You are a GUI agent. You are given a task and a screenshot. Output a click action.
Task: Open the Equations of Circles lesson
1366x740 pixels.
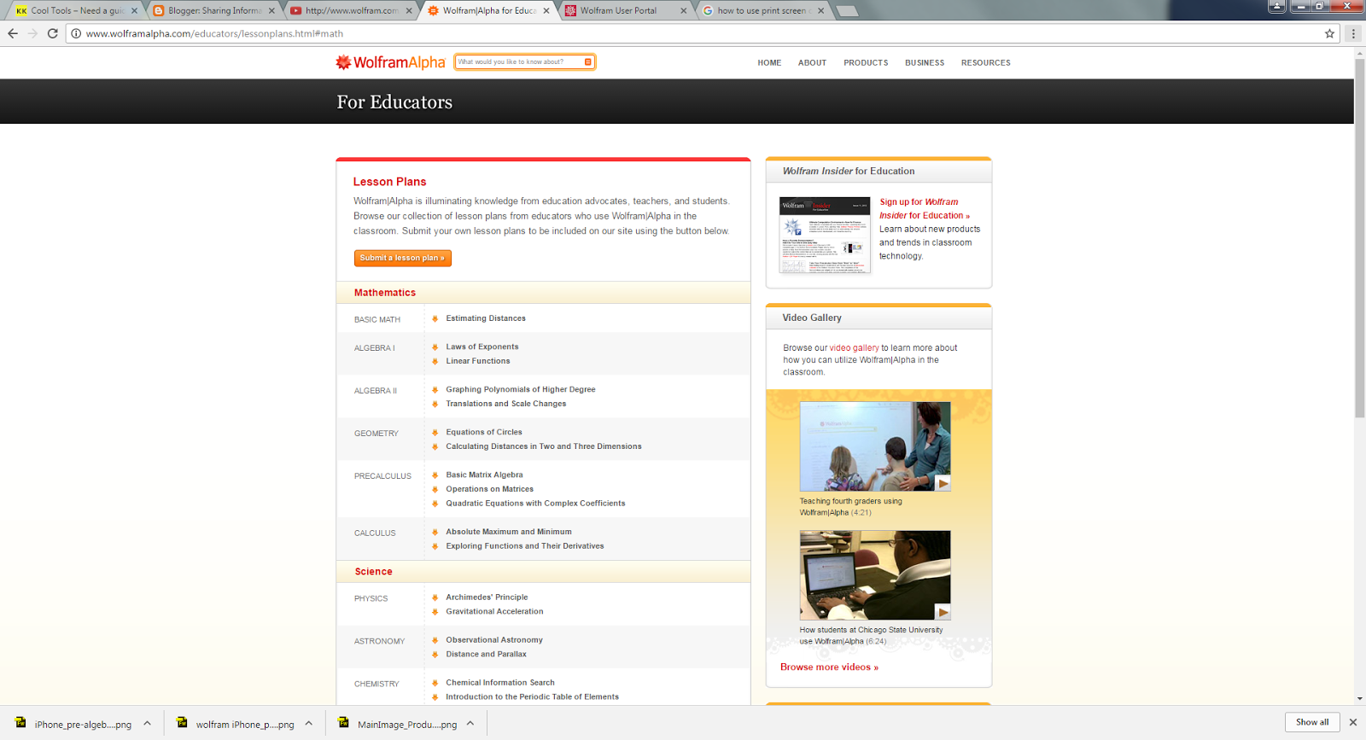click(484, 432)
